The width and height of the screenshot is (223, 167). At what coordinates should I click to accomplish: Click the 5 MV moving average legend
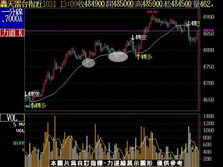[19, 124]
